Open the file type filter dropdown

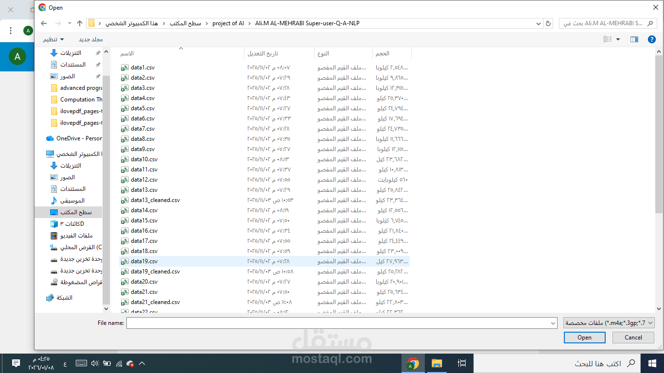(609, 323)
